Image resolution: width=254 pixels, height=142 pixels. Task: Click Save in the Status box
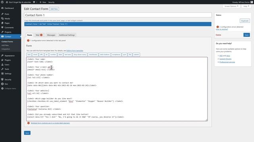click(246, 35)
